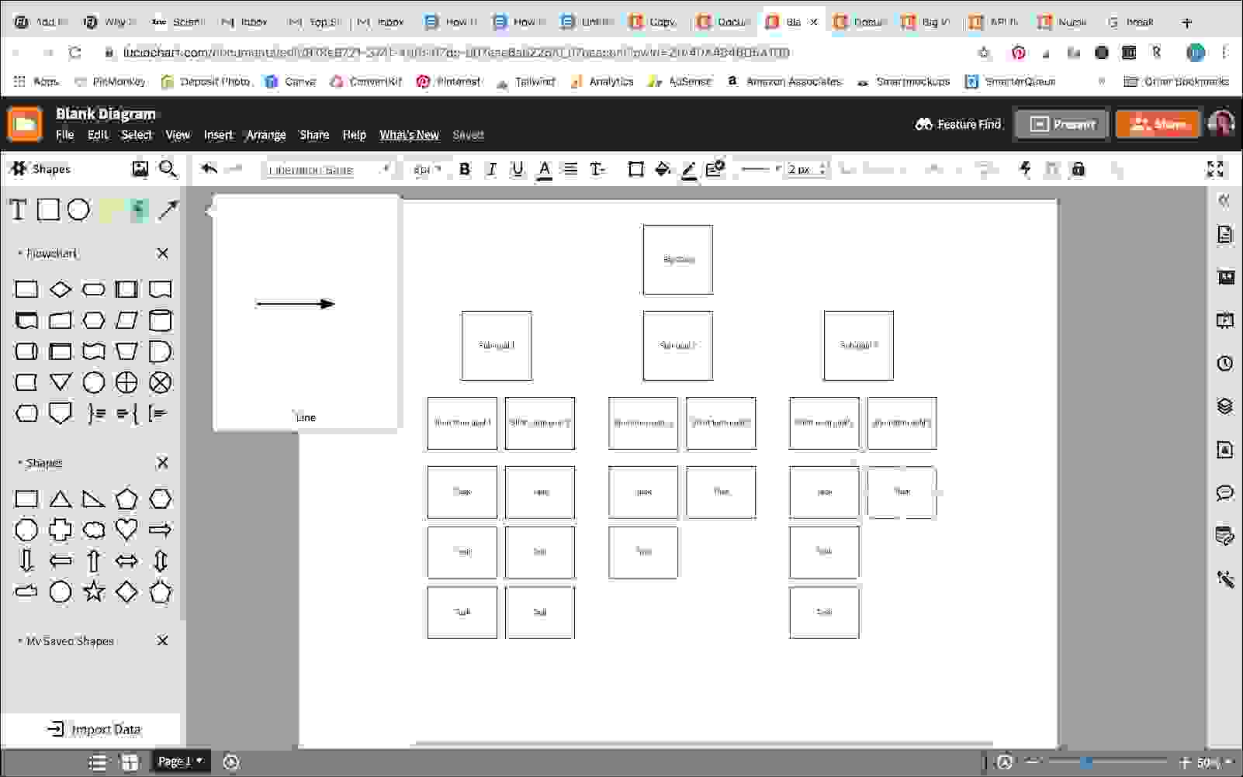1243x777 pixels.
Task: Click the lock icon in toolbar
Action: pyautogui.click(x=1078, y=169)
